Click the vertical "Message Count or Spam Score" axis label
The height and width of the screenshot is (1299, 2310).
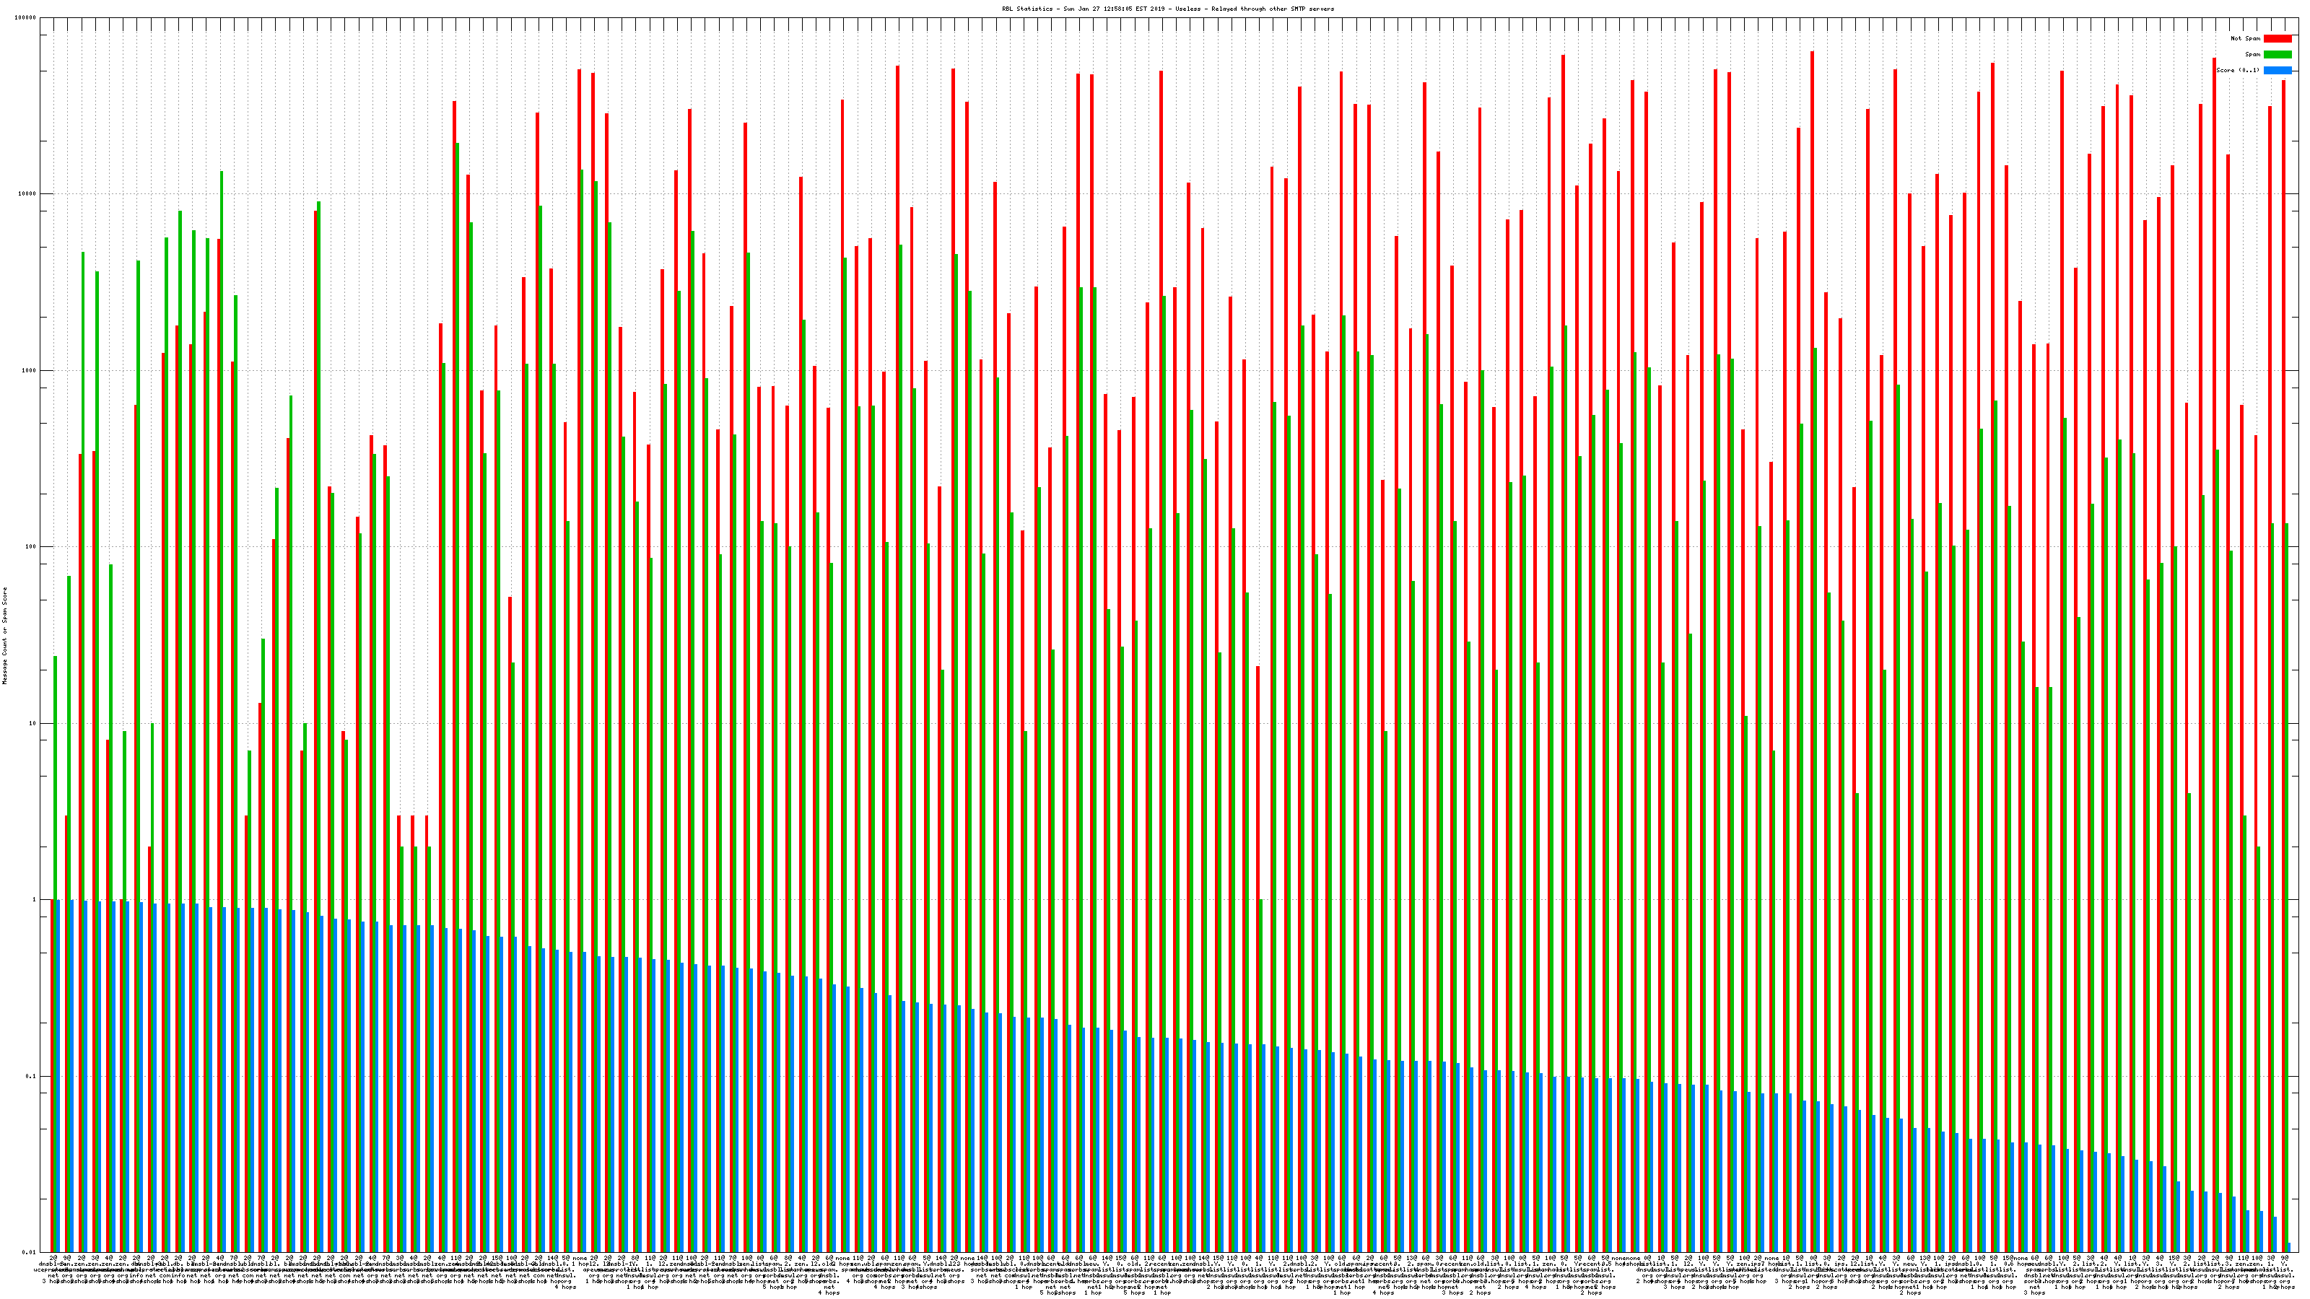coord(4,636)
